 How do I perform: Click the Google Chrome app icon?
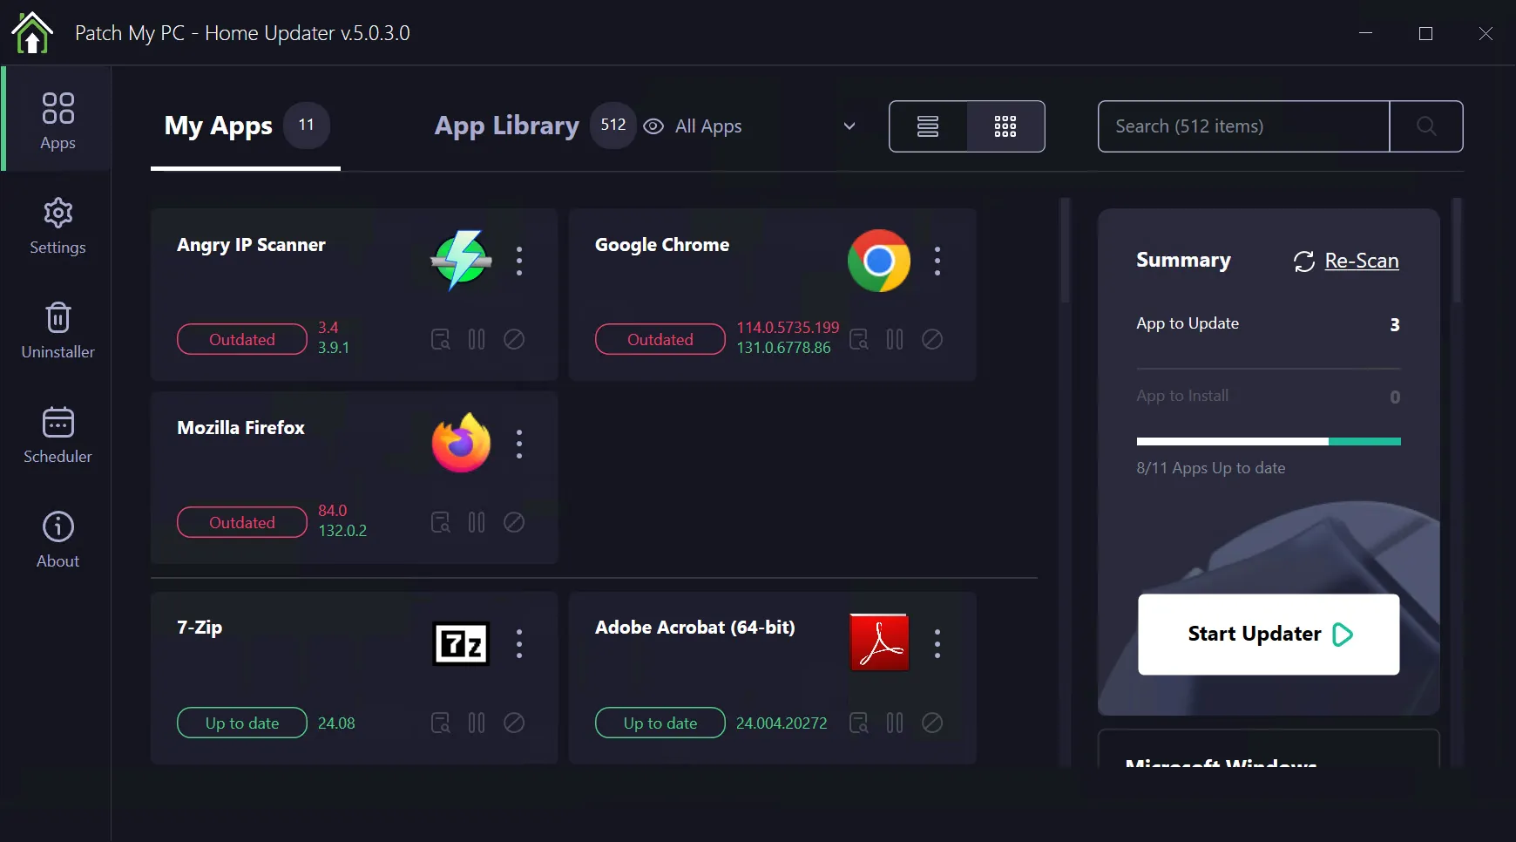(x=879, y=261)
